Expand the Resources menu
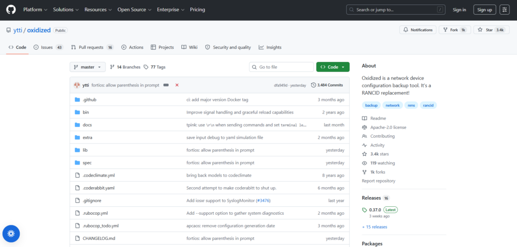 [98, 10]
